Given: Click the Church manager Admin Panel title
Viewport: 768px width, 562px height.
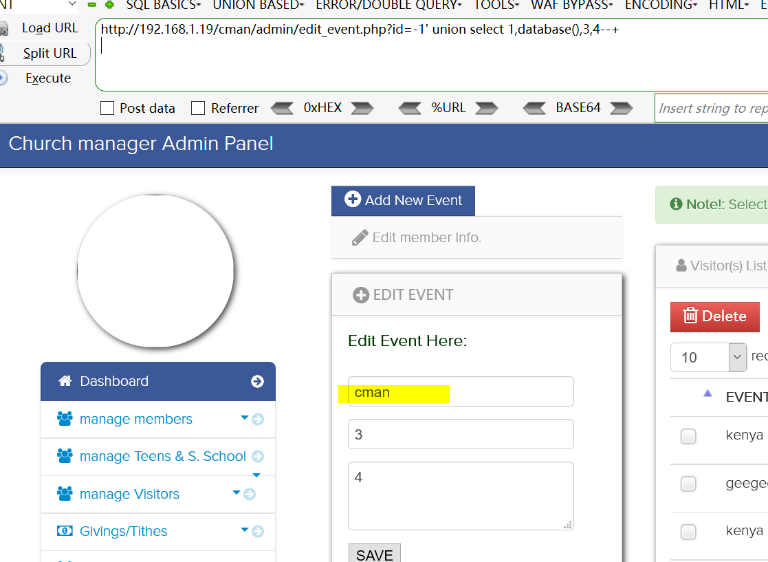Looking at the screenshot, I should pyautogui.click(x=140, y=144).
